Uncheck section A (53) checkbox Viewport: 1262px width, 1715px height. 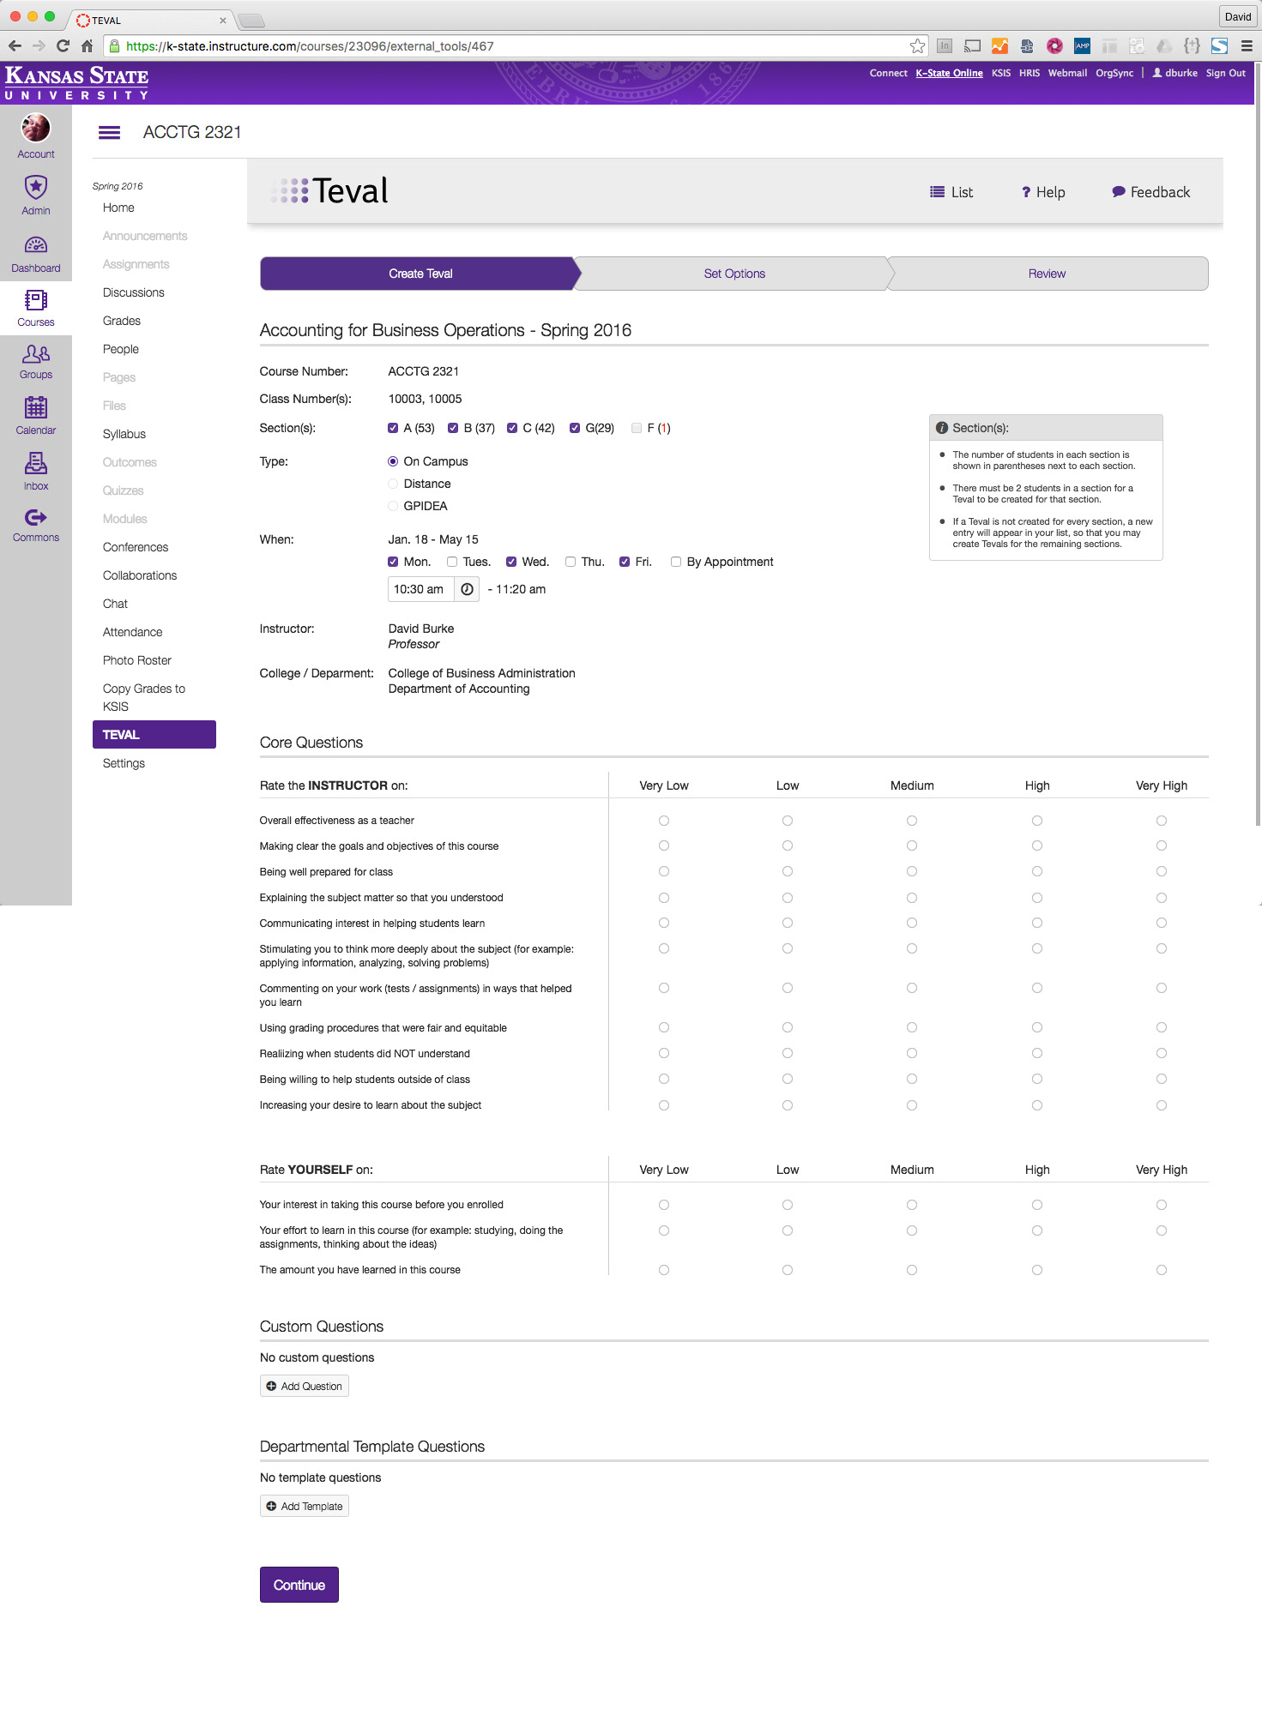click(x=393, y=428)
